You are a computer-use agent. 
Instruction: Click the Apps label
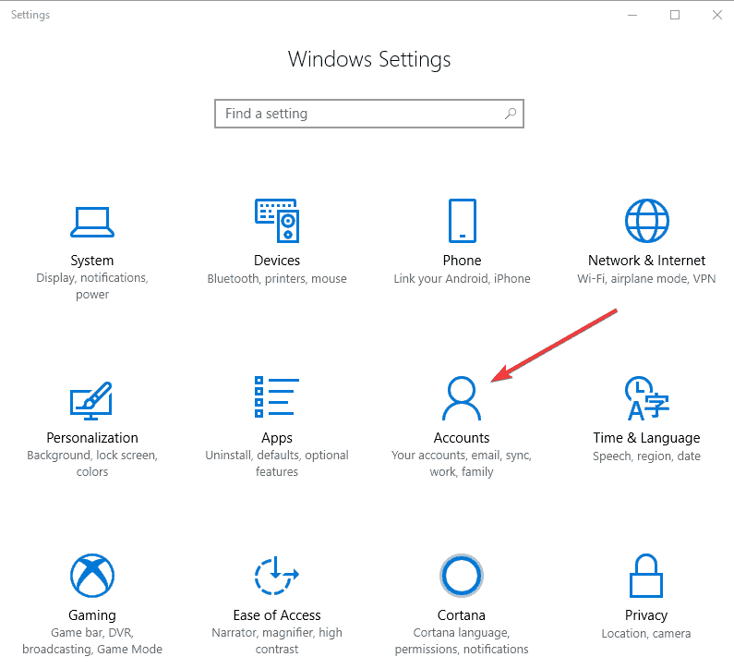point(277,439)
